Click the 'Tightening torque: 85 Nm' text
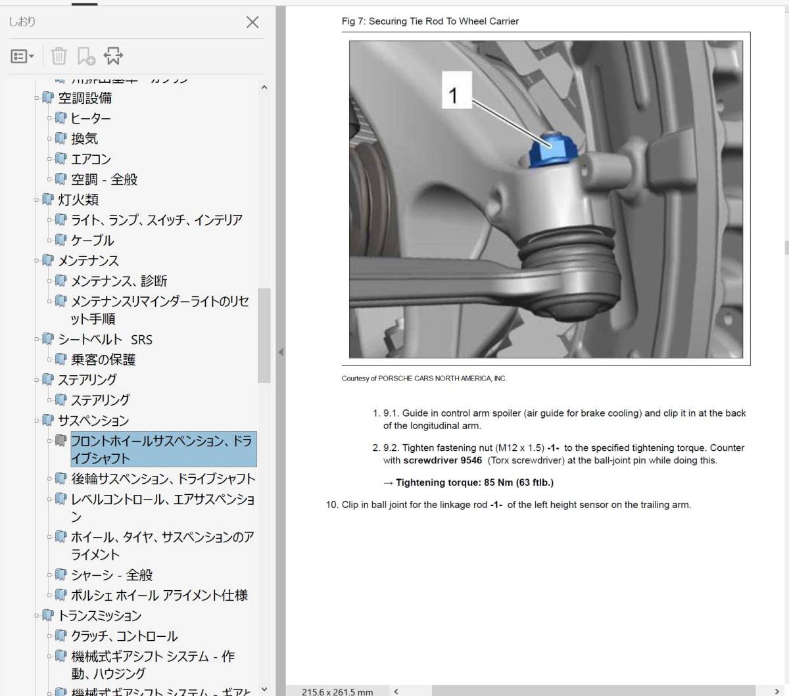 coord(475,482)
